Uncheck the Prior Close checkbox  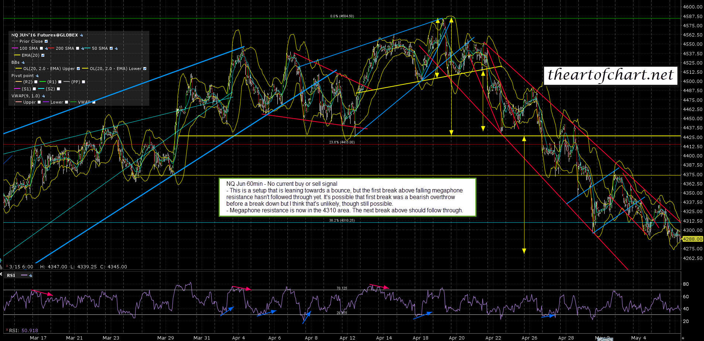[46, 42]
